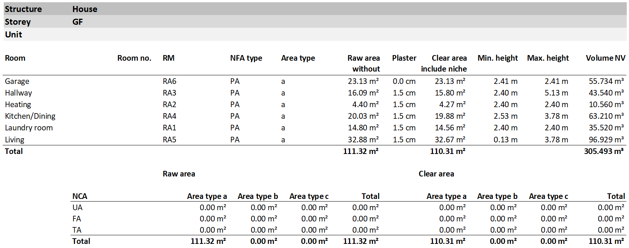The image size is (629, 248).
Task: Click the FA row label
Action: 76,219
